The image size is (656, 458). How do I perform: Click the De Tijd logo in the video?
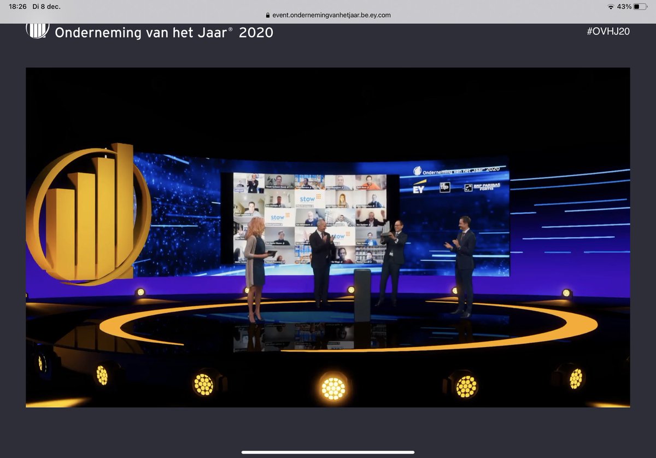pos(445,187)
